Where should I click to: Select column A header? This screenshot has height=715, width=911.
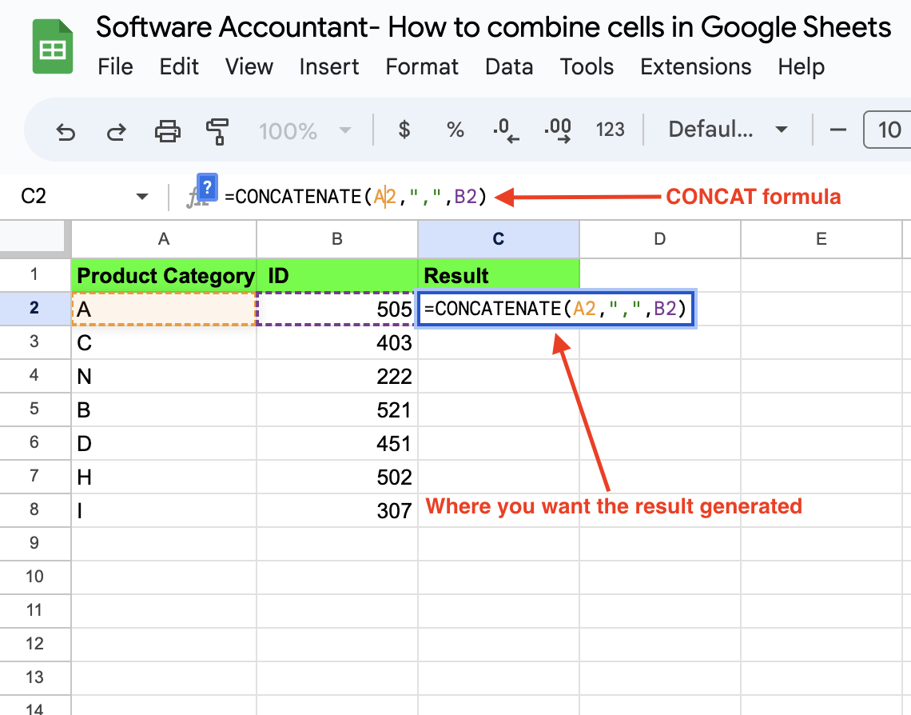point(164,239)
